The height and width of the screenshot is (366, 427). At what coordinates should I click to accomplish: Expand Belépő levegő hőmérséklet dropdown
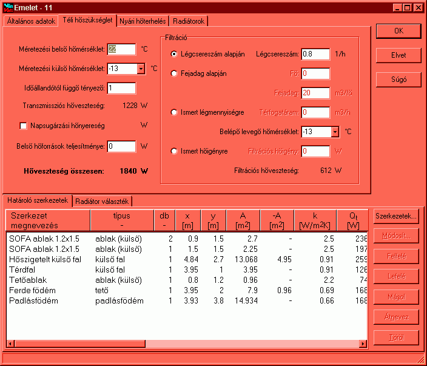coord(335,132)
